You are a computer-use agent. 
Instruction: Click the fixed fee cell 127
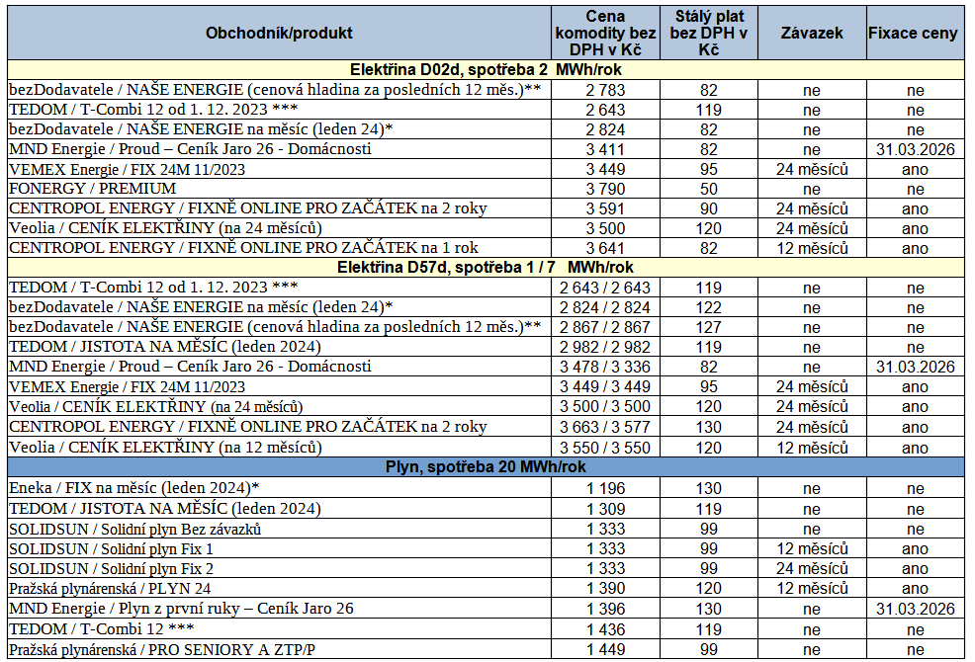709,327
